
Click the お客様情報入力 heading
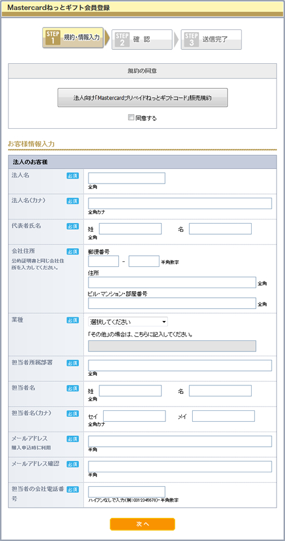(32, 144)
